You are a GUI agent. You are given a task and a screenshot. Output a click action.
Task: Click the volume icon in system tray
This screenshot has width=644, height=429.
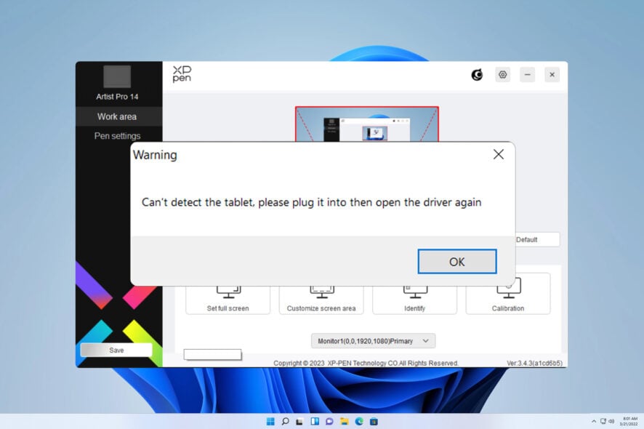click(x=611, y=421)
